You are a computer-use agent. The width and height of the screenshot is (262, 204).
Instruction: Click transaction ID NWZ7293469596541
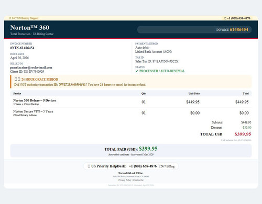[72, 85]
